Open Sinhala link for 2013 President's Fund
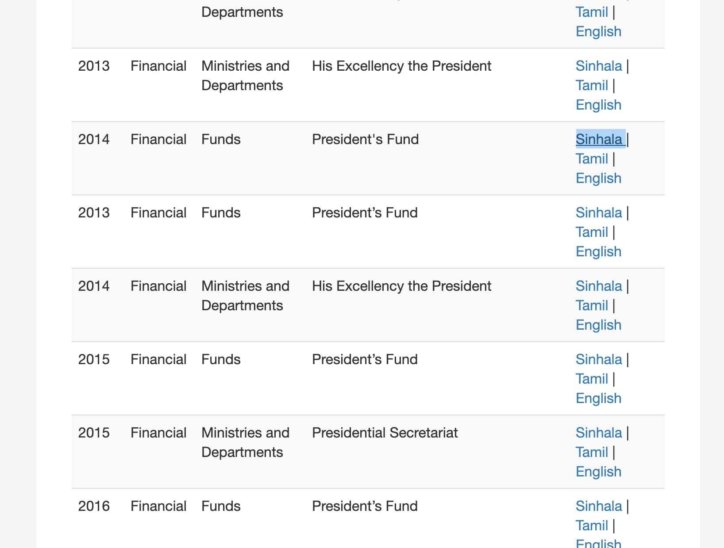Screen dimensions: 724x548 click(x=599, y=213)
